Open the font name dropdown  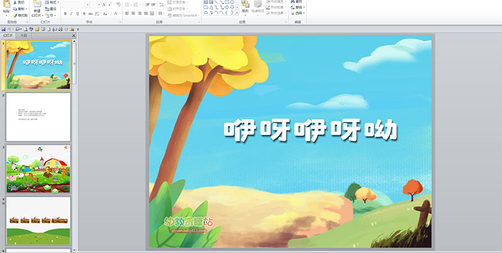point(88,5)
